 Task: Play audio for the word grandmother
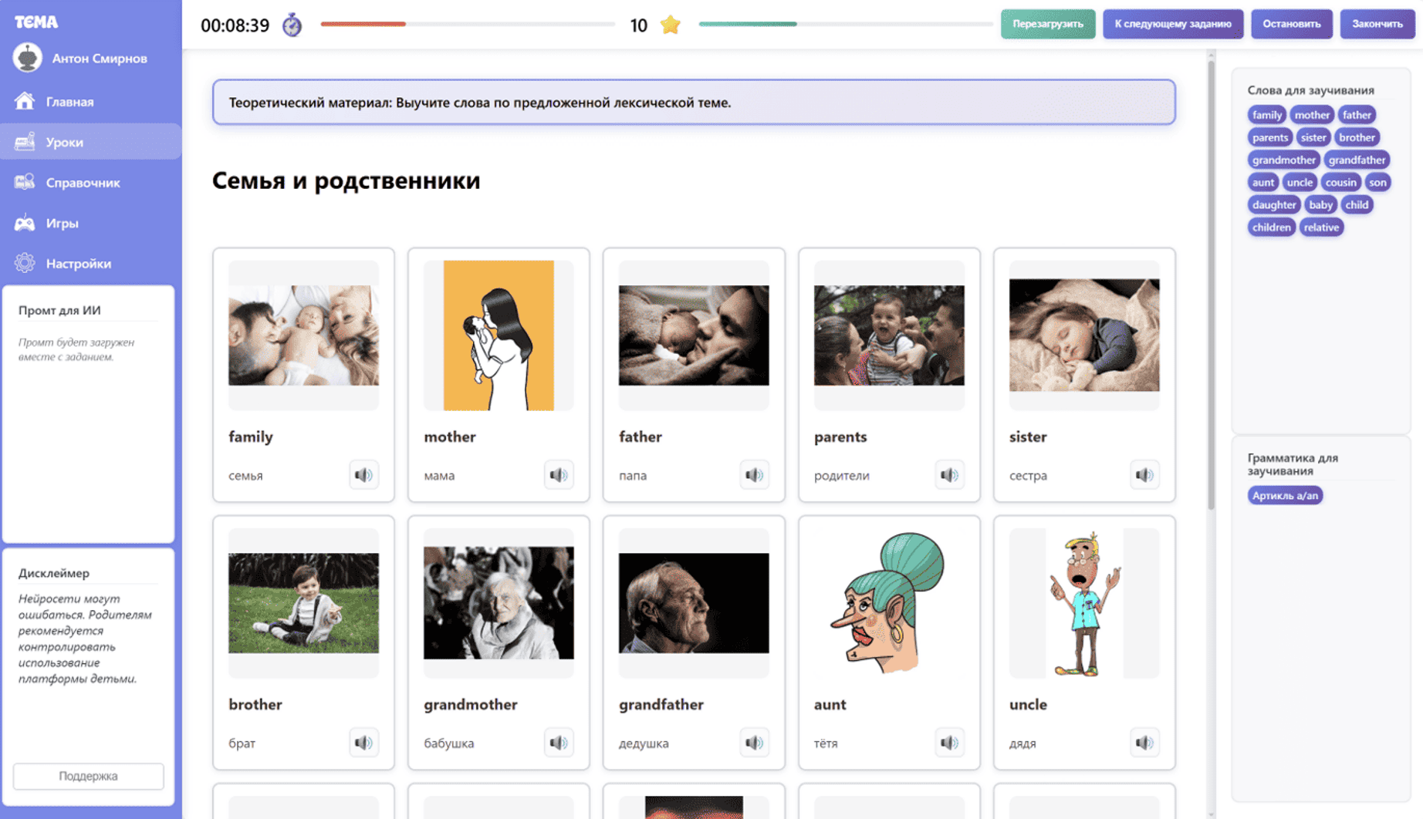[559, 743]
